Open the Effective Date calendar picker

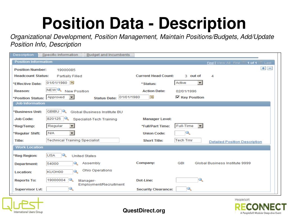pos(72,83)
